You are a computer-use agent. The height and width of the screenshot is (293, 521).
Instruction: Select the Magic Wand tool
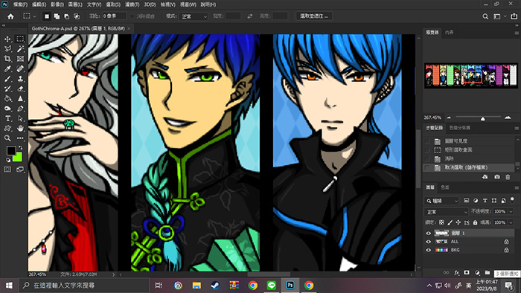pyautogui.click(x=21, y=49)
